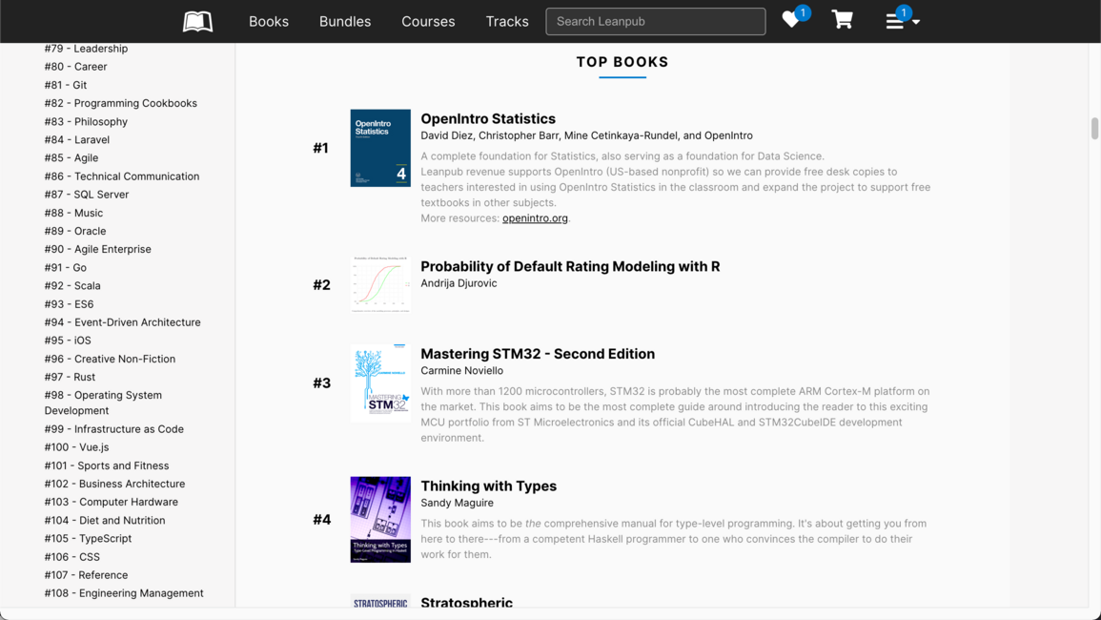The width and height of the screenshot is (1101, 620).
Task: Select category #108 - Engineering Management
Action: point(124,593)
